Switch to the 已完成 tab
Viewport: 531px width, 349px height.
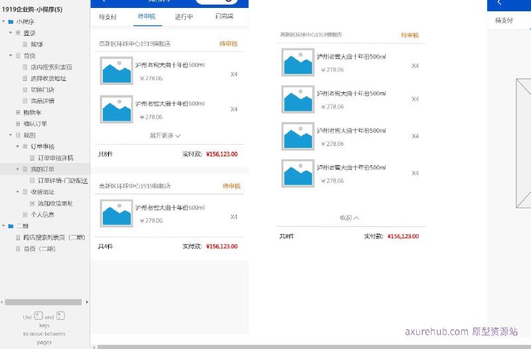click(x=224, y=16)
